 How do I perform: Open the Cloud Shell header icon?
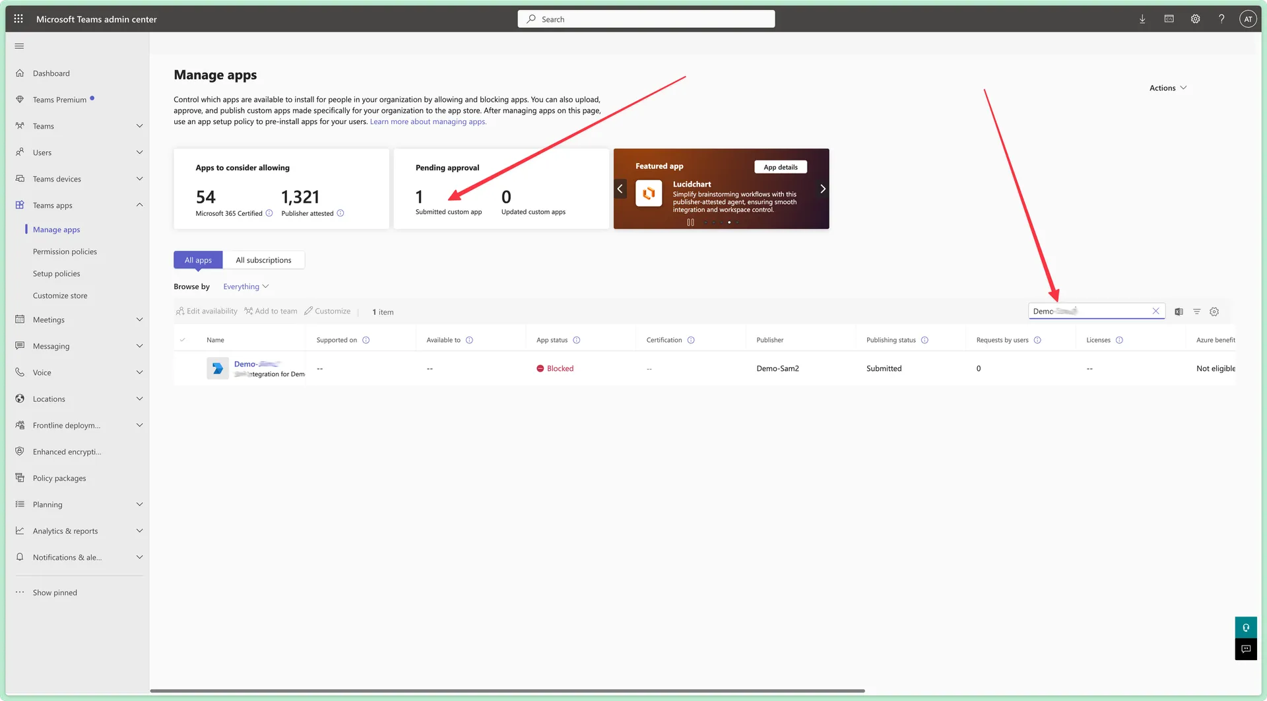1169,19
